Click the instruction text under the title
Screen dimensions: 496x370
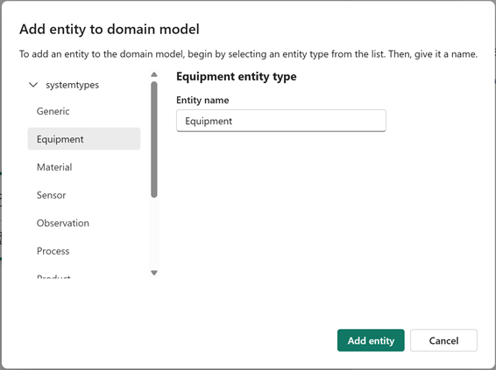248,54
